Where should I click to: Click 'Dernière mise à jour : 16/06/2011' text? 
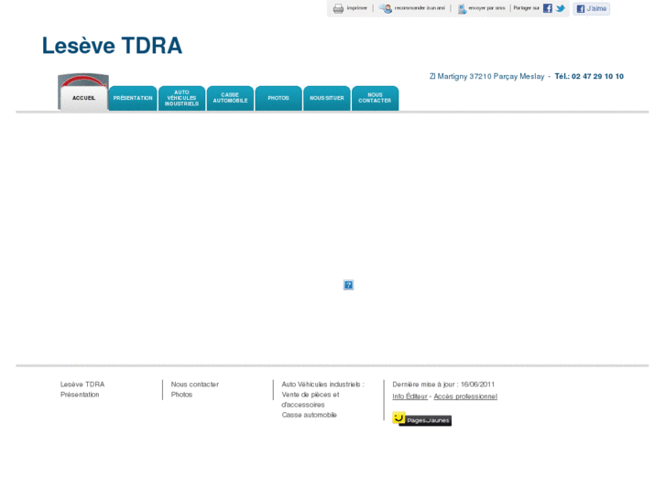coord(443,385)
